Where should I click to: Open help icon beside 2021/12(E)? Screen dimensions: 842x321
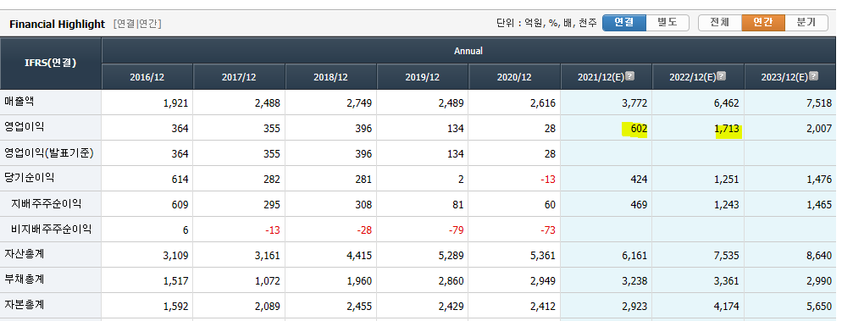[x=630, y=76]
